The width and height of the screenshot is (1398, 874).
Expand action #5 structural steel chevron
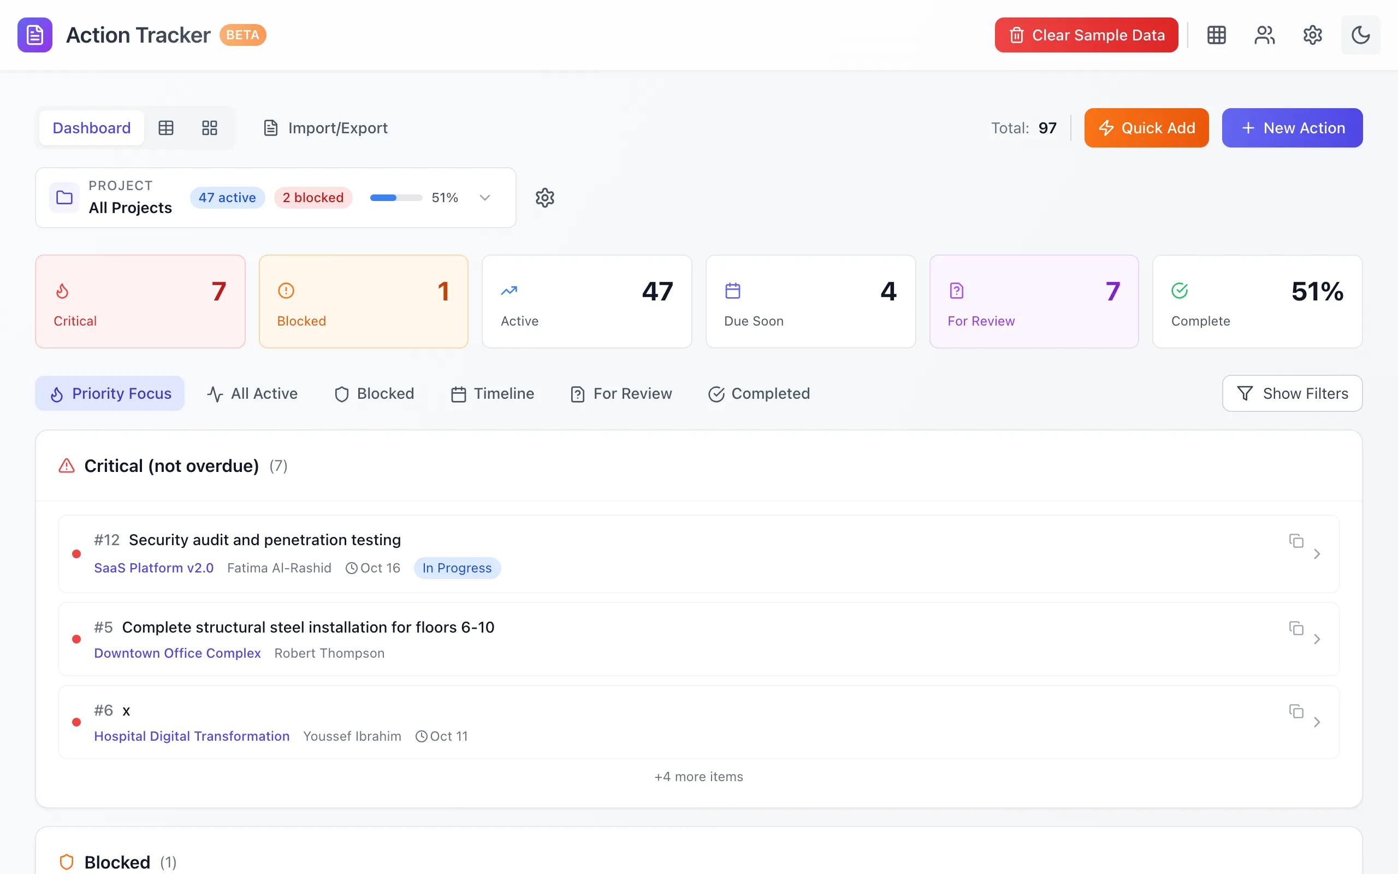point(1317,639)
